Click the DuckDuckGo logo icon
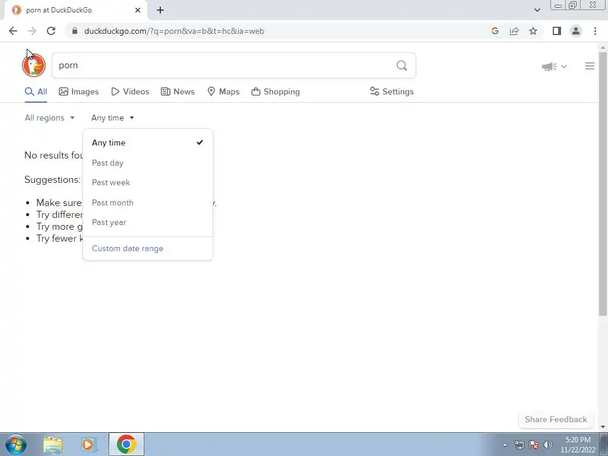The width and height of the screenshot is (608, 456). click(34, 65)
